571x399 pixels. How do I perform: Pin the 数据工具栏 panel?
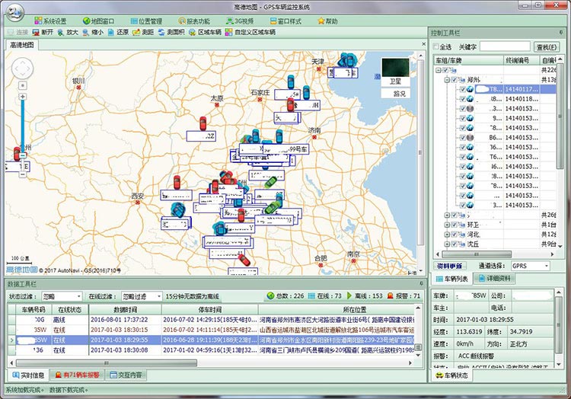pos(422,283)
